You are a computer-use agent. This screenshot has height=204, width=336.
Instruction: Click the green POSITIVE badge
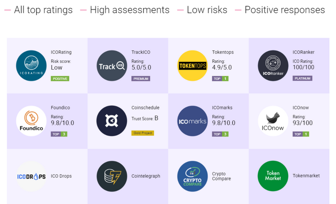(x=60, y=79)
